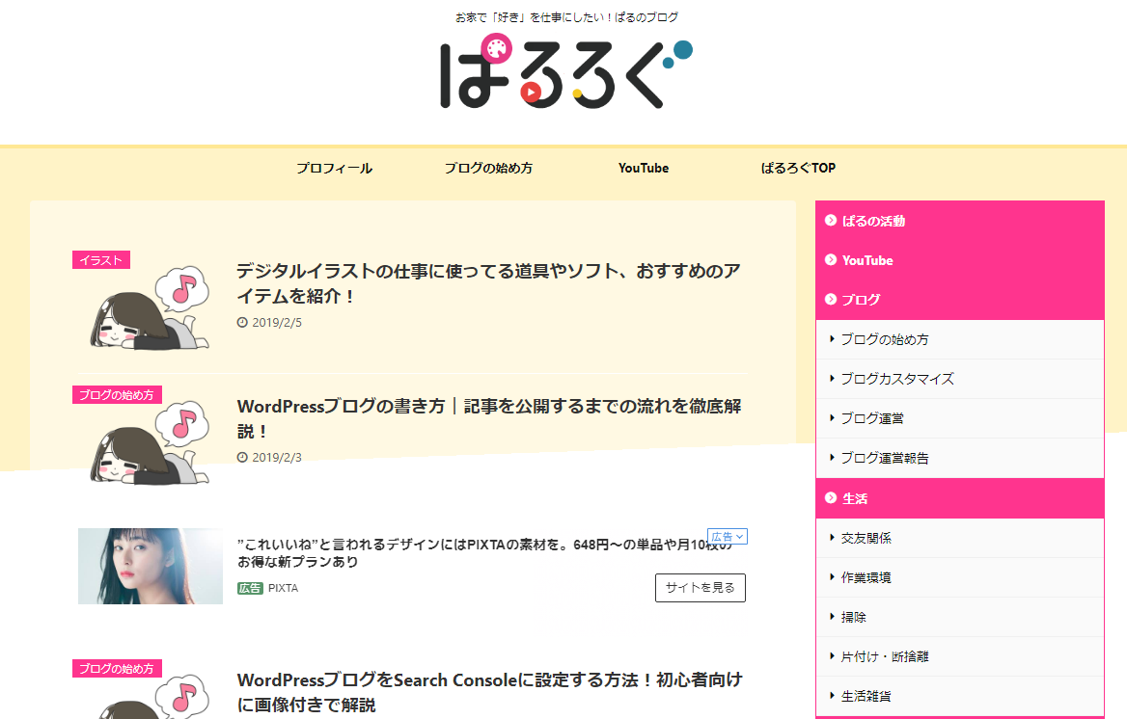The width and height of the screenshot is (1127, 719).
Task: Open 片付け・断捨離 in the sidebar
Action: pos(959,656)
